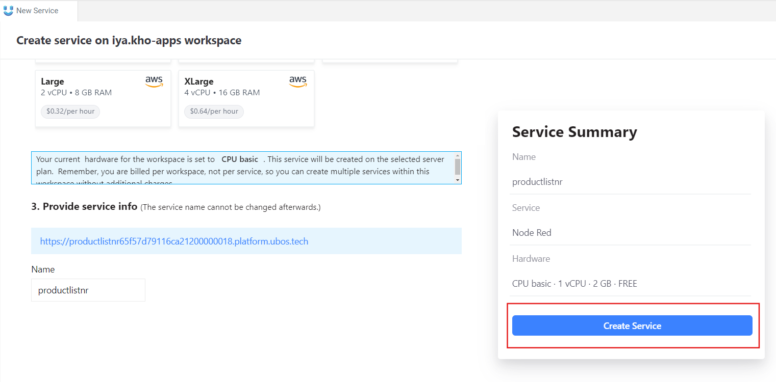Click the Create Service button

(x=632, y=325)
